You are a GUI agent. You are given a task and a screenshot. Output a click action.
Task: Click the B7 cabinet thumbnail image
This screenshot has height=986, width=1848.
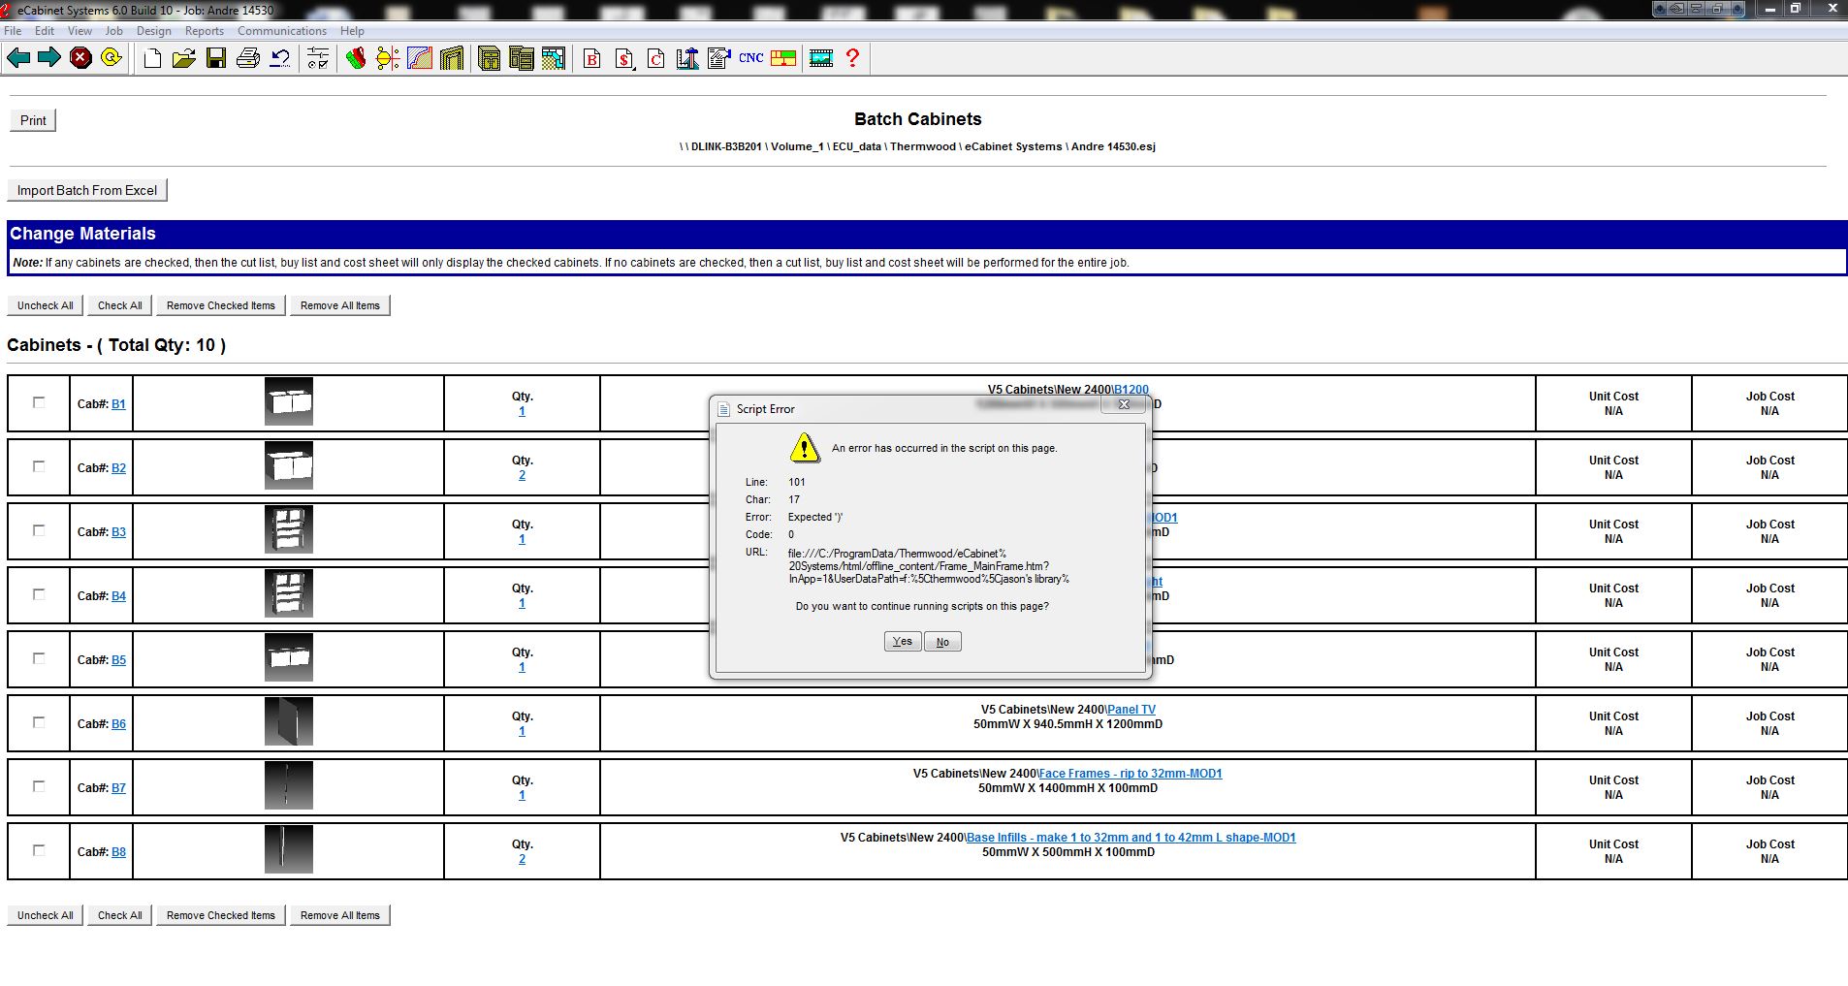click(x=288, y=785)
